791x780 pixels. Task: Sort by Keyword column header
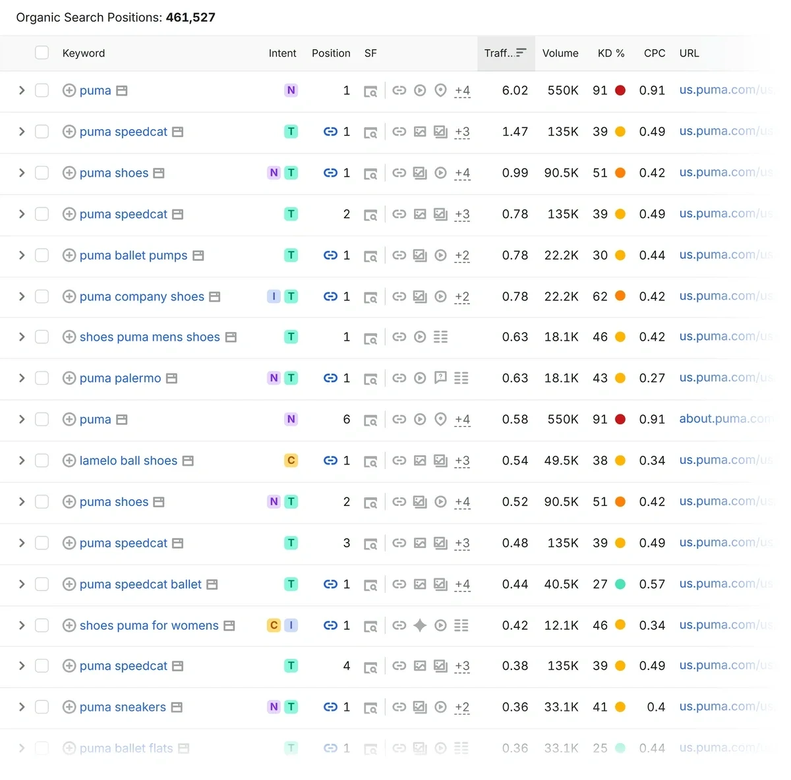tap(84, 53)
